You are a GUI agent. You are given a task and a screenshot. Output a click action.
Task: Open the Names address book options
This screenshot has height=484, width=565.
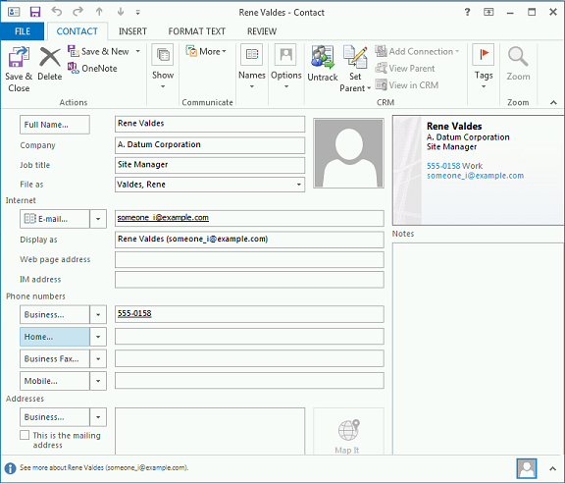tap(252, 67)
